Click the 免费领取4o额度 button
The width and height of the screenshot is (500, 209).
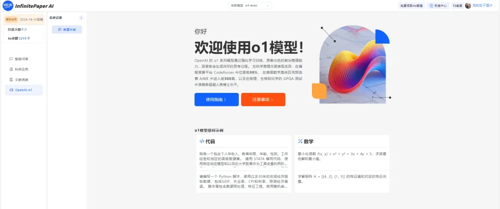[x=412, y=6]
